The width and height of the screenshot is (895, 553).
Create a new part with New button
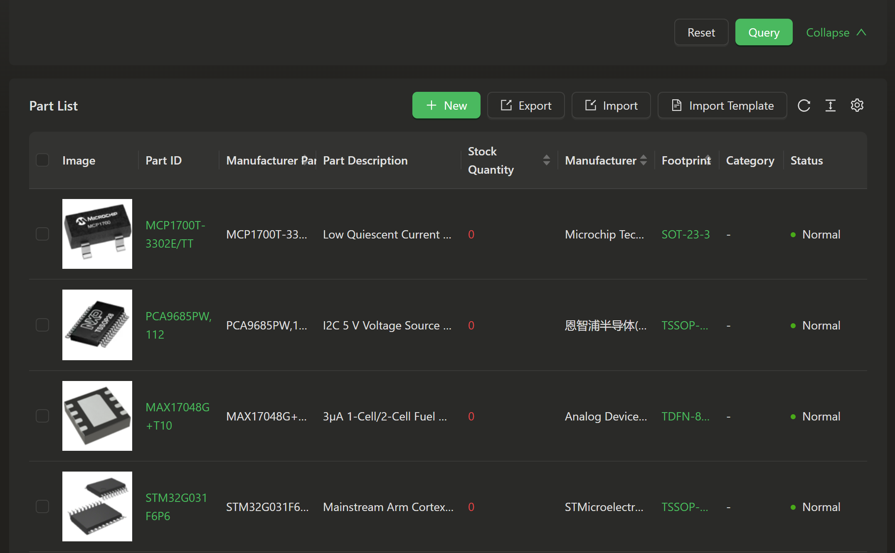(x=446, y=106)
